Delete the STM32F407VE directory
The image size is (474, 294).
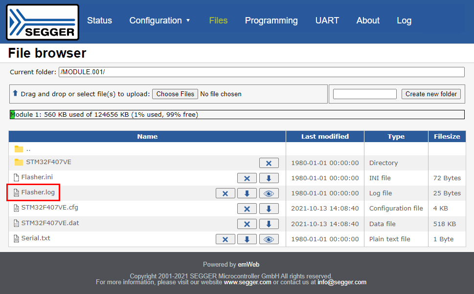pyautogui.click(x=269, y=163)
